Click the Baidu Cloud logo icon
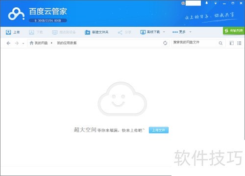Viewport: 245px width, 176px height. [x=16, y=14]
